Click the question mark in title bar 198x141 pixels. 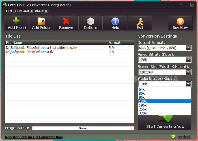pyautogui.click(x=181, y=5)
